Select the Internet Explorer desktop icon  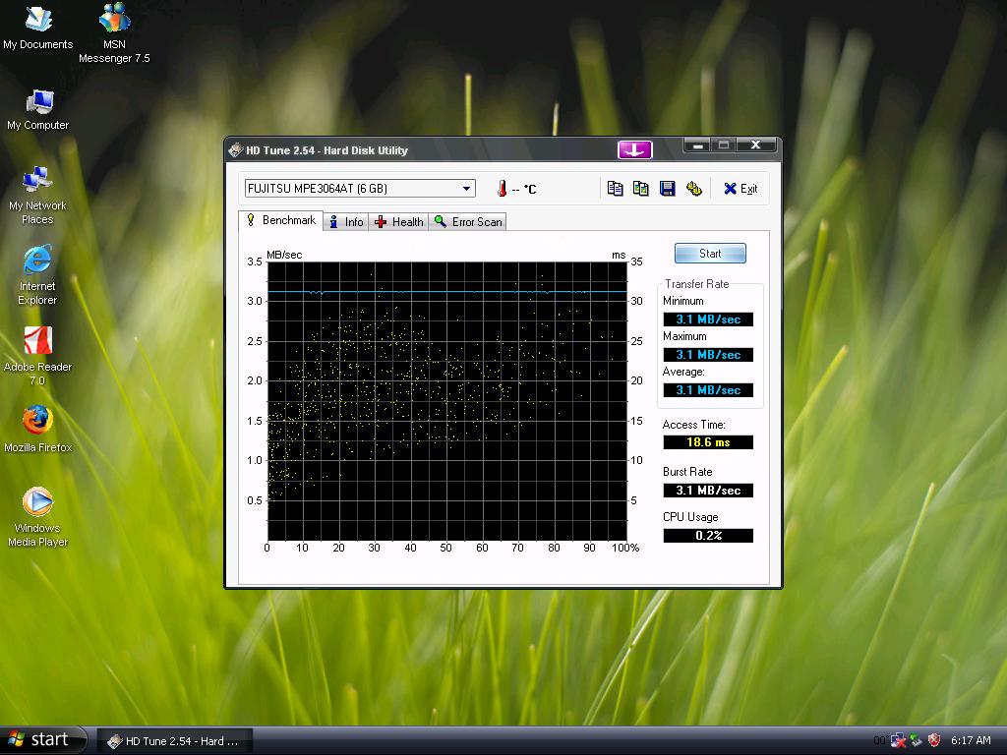(x=37, y=275)
